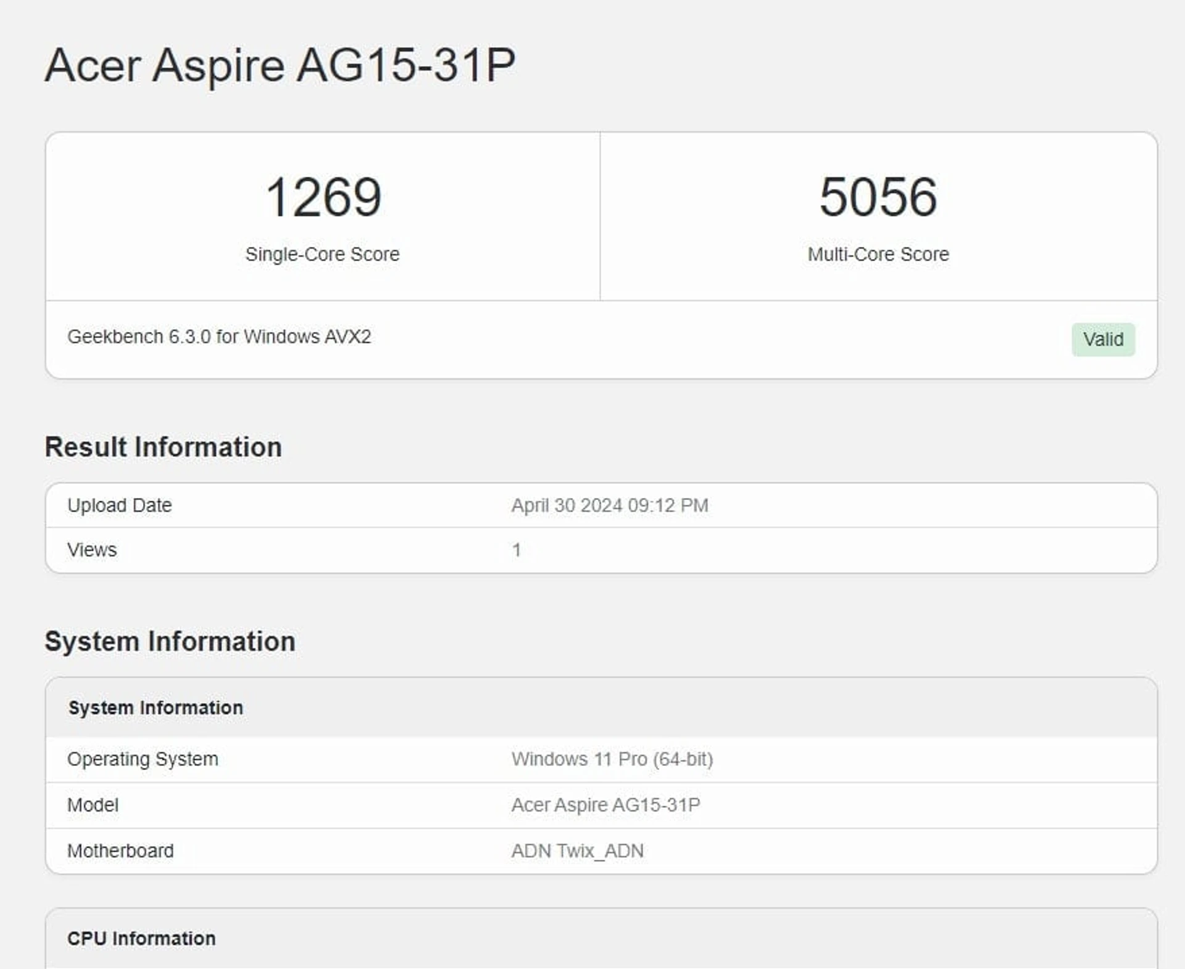Click the Operating System row label
Viewport: 1185px width, 969px height.
143,759
